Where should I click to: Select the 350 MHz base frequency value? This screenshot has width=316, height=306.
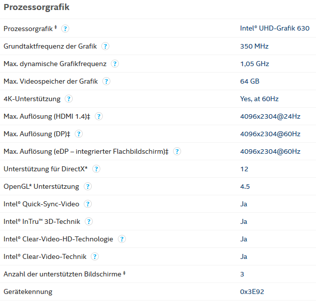click(254, 46)
